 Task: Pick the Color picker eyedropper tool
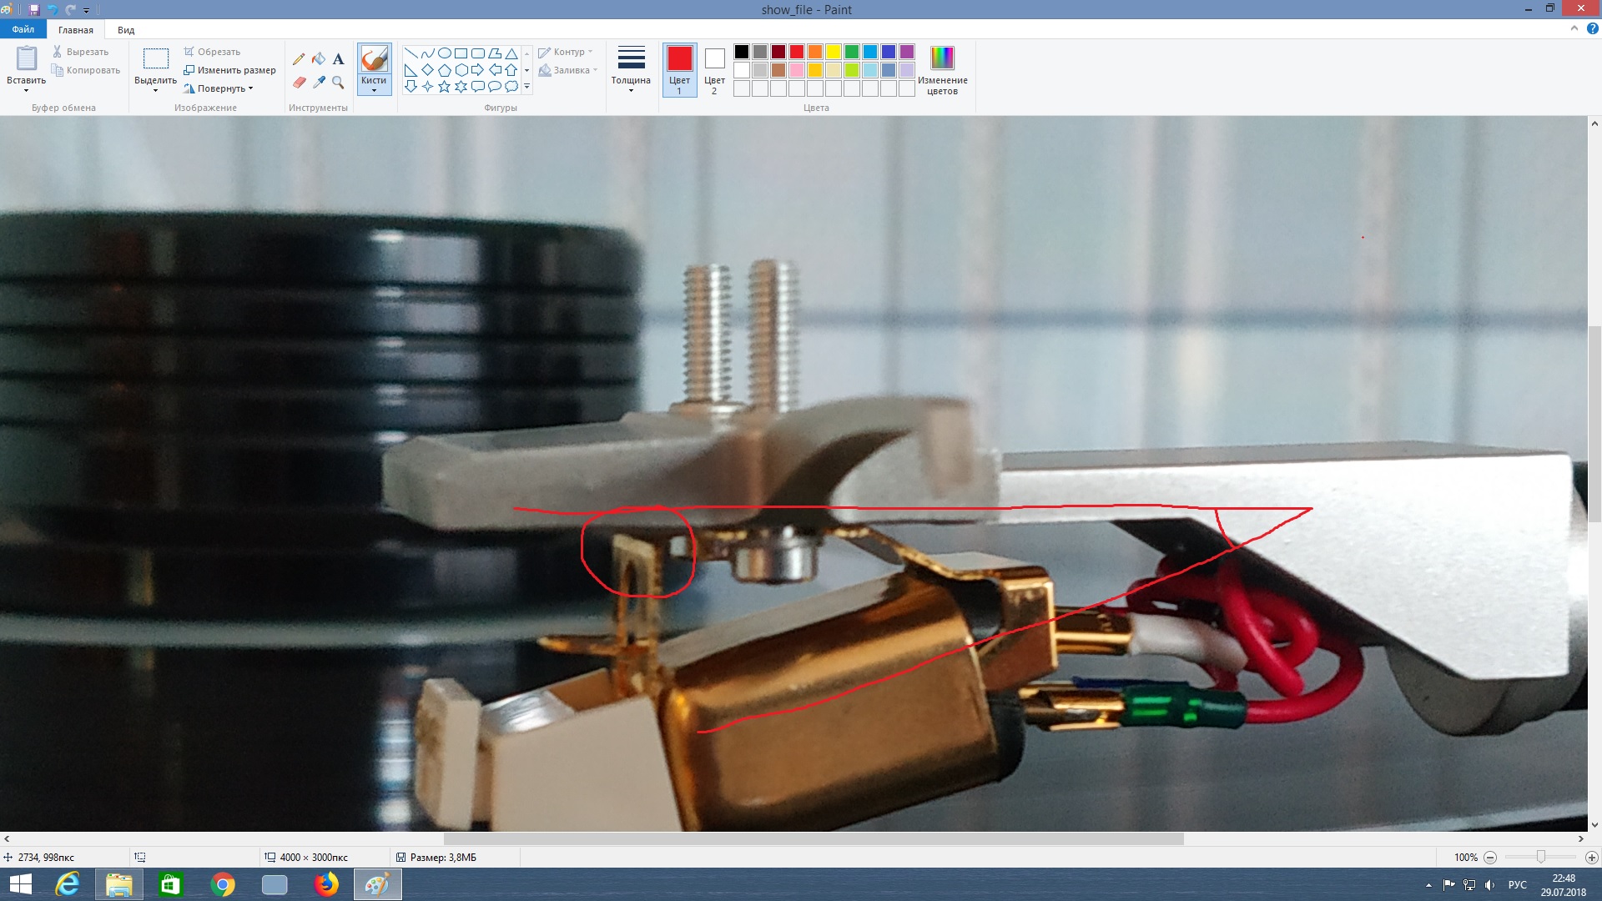click(319, 82)
